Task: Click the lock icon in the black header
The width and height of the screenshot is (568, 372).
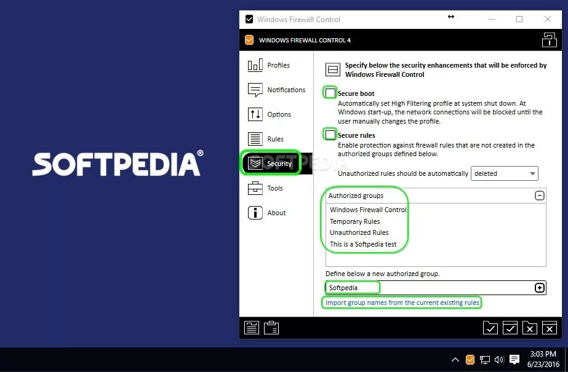Action: pyautogui.click(x=549, y=40)
